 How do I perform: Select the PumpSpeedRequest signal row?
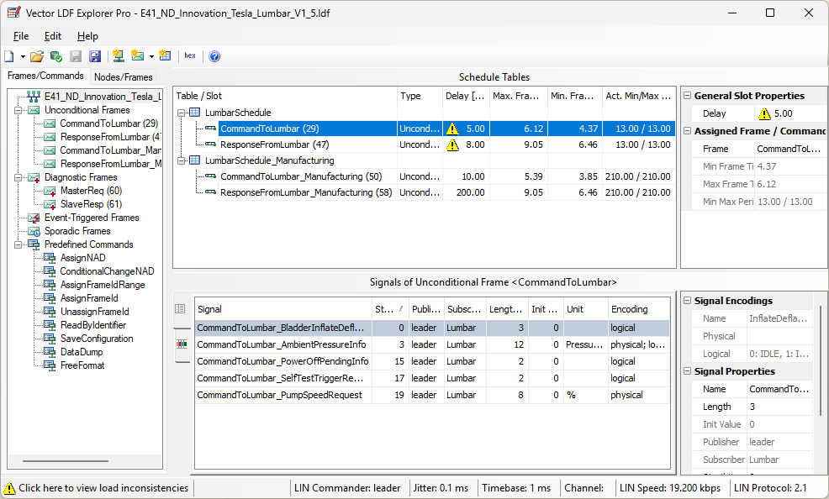click(x=279, y=395)
